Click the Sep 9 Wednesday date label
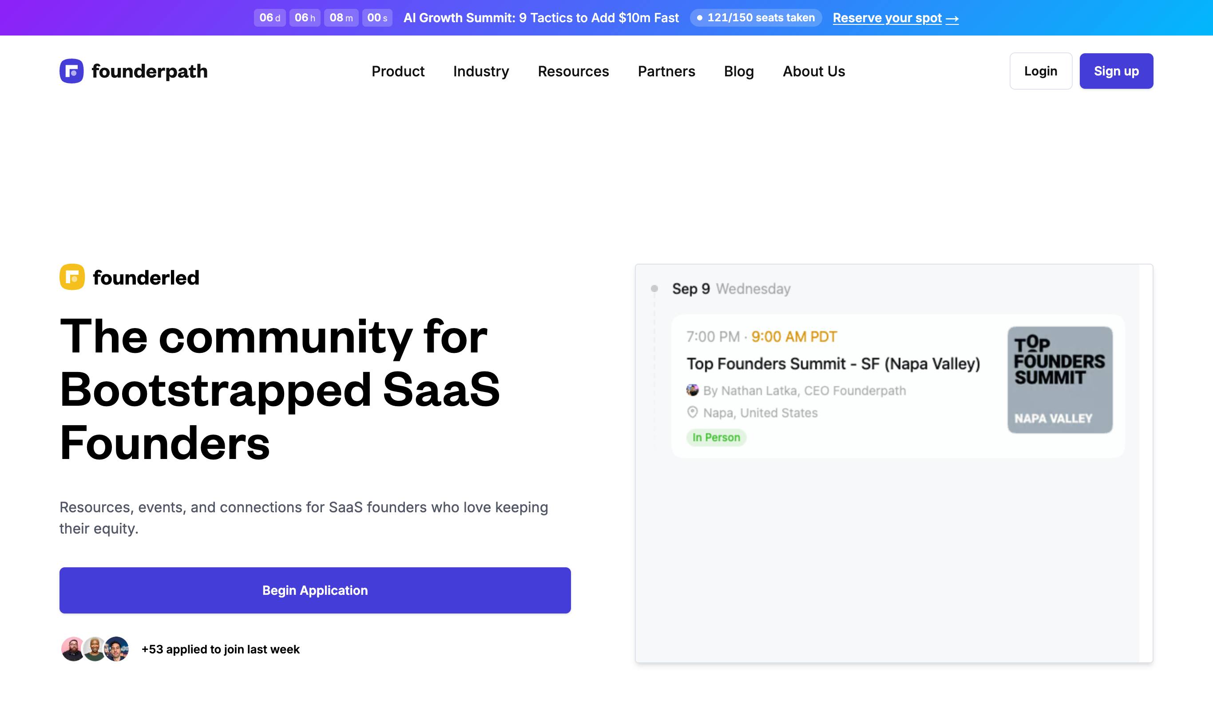The image size is (1213, 728). click(731, 289)
